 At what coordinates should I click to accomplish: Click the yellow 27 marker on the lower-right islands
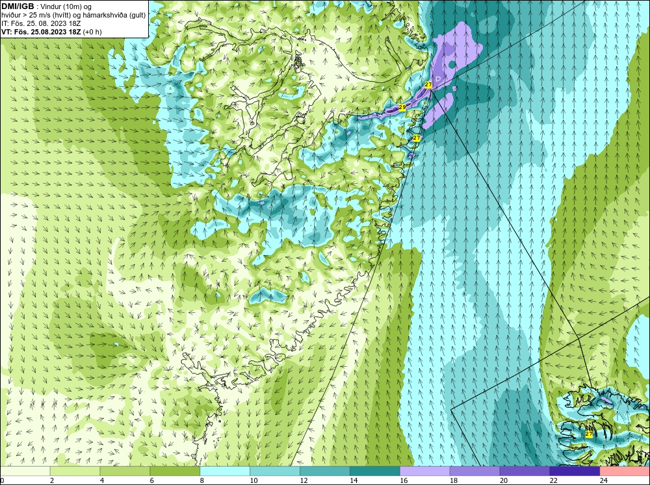point(589,434)
